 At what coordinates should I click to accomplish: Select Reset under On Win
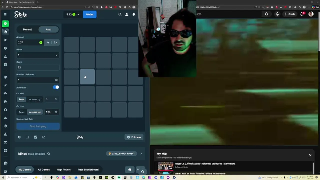(21, 99)
